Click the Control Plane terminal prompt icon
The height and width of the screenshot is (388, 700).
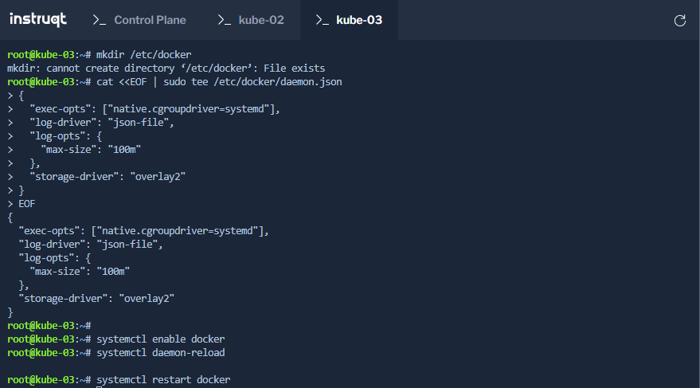[99, 20]
